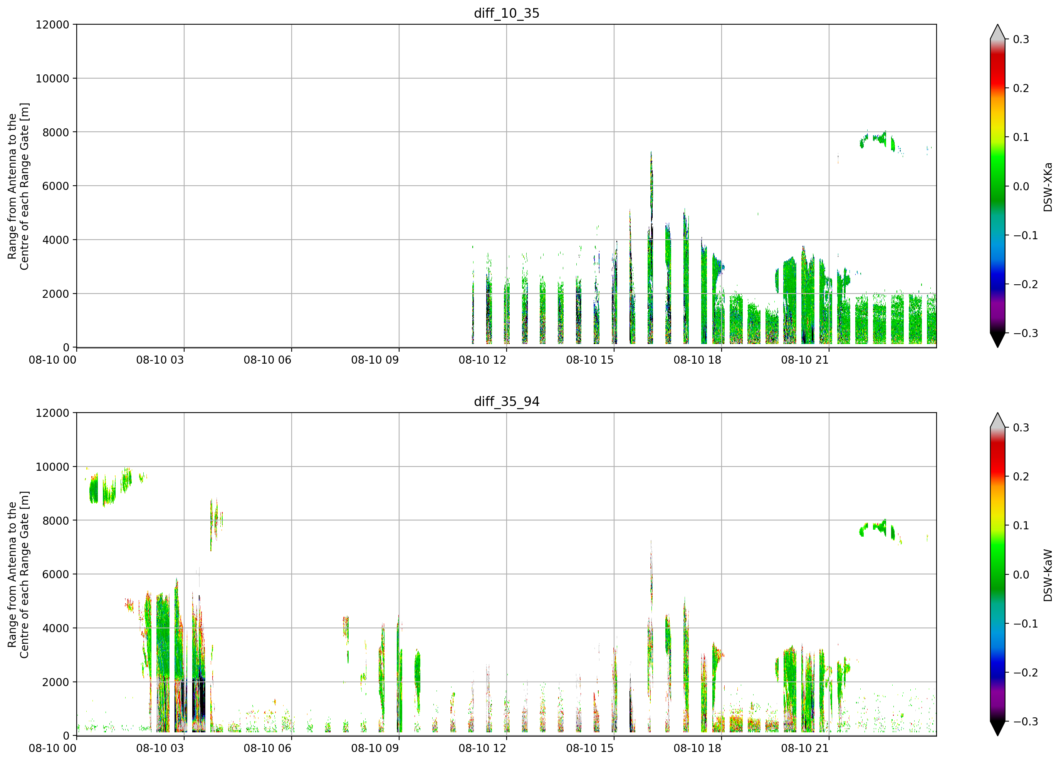Click the top plot's 4000 y-axis label
Viewport: 1061px width, 762px height.
(55, 240)
